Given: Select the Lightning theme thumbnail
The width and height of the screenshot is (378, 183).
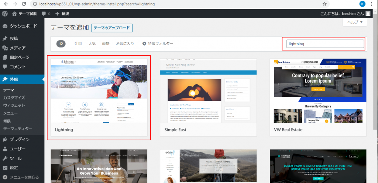Looking at the screenshot, I should pyautogui.click(x=99, y=91).
